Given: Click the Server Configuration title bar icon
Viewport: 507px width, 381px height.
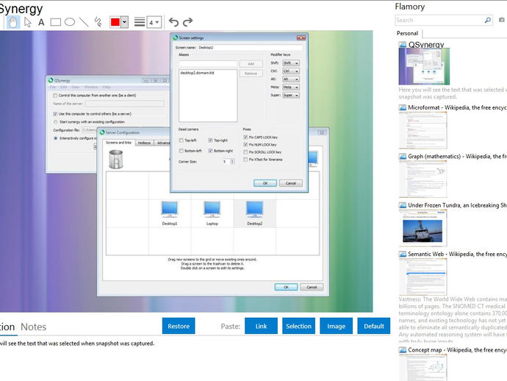Looking at the screenshot, I should pyautogui.click(x=102, y=132).
